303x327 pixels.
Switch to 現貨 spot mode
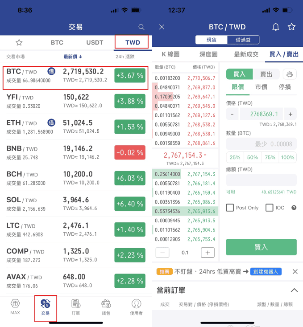pyautogui.click(x=212, y=40)
